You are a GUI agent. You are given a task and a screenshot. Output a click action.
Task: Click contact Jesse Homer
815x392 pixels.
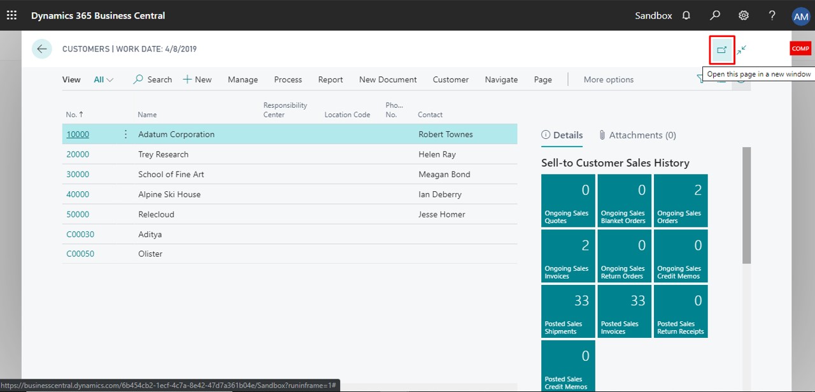point(442,214)
